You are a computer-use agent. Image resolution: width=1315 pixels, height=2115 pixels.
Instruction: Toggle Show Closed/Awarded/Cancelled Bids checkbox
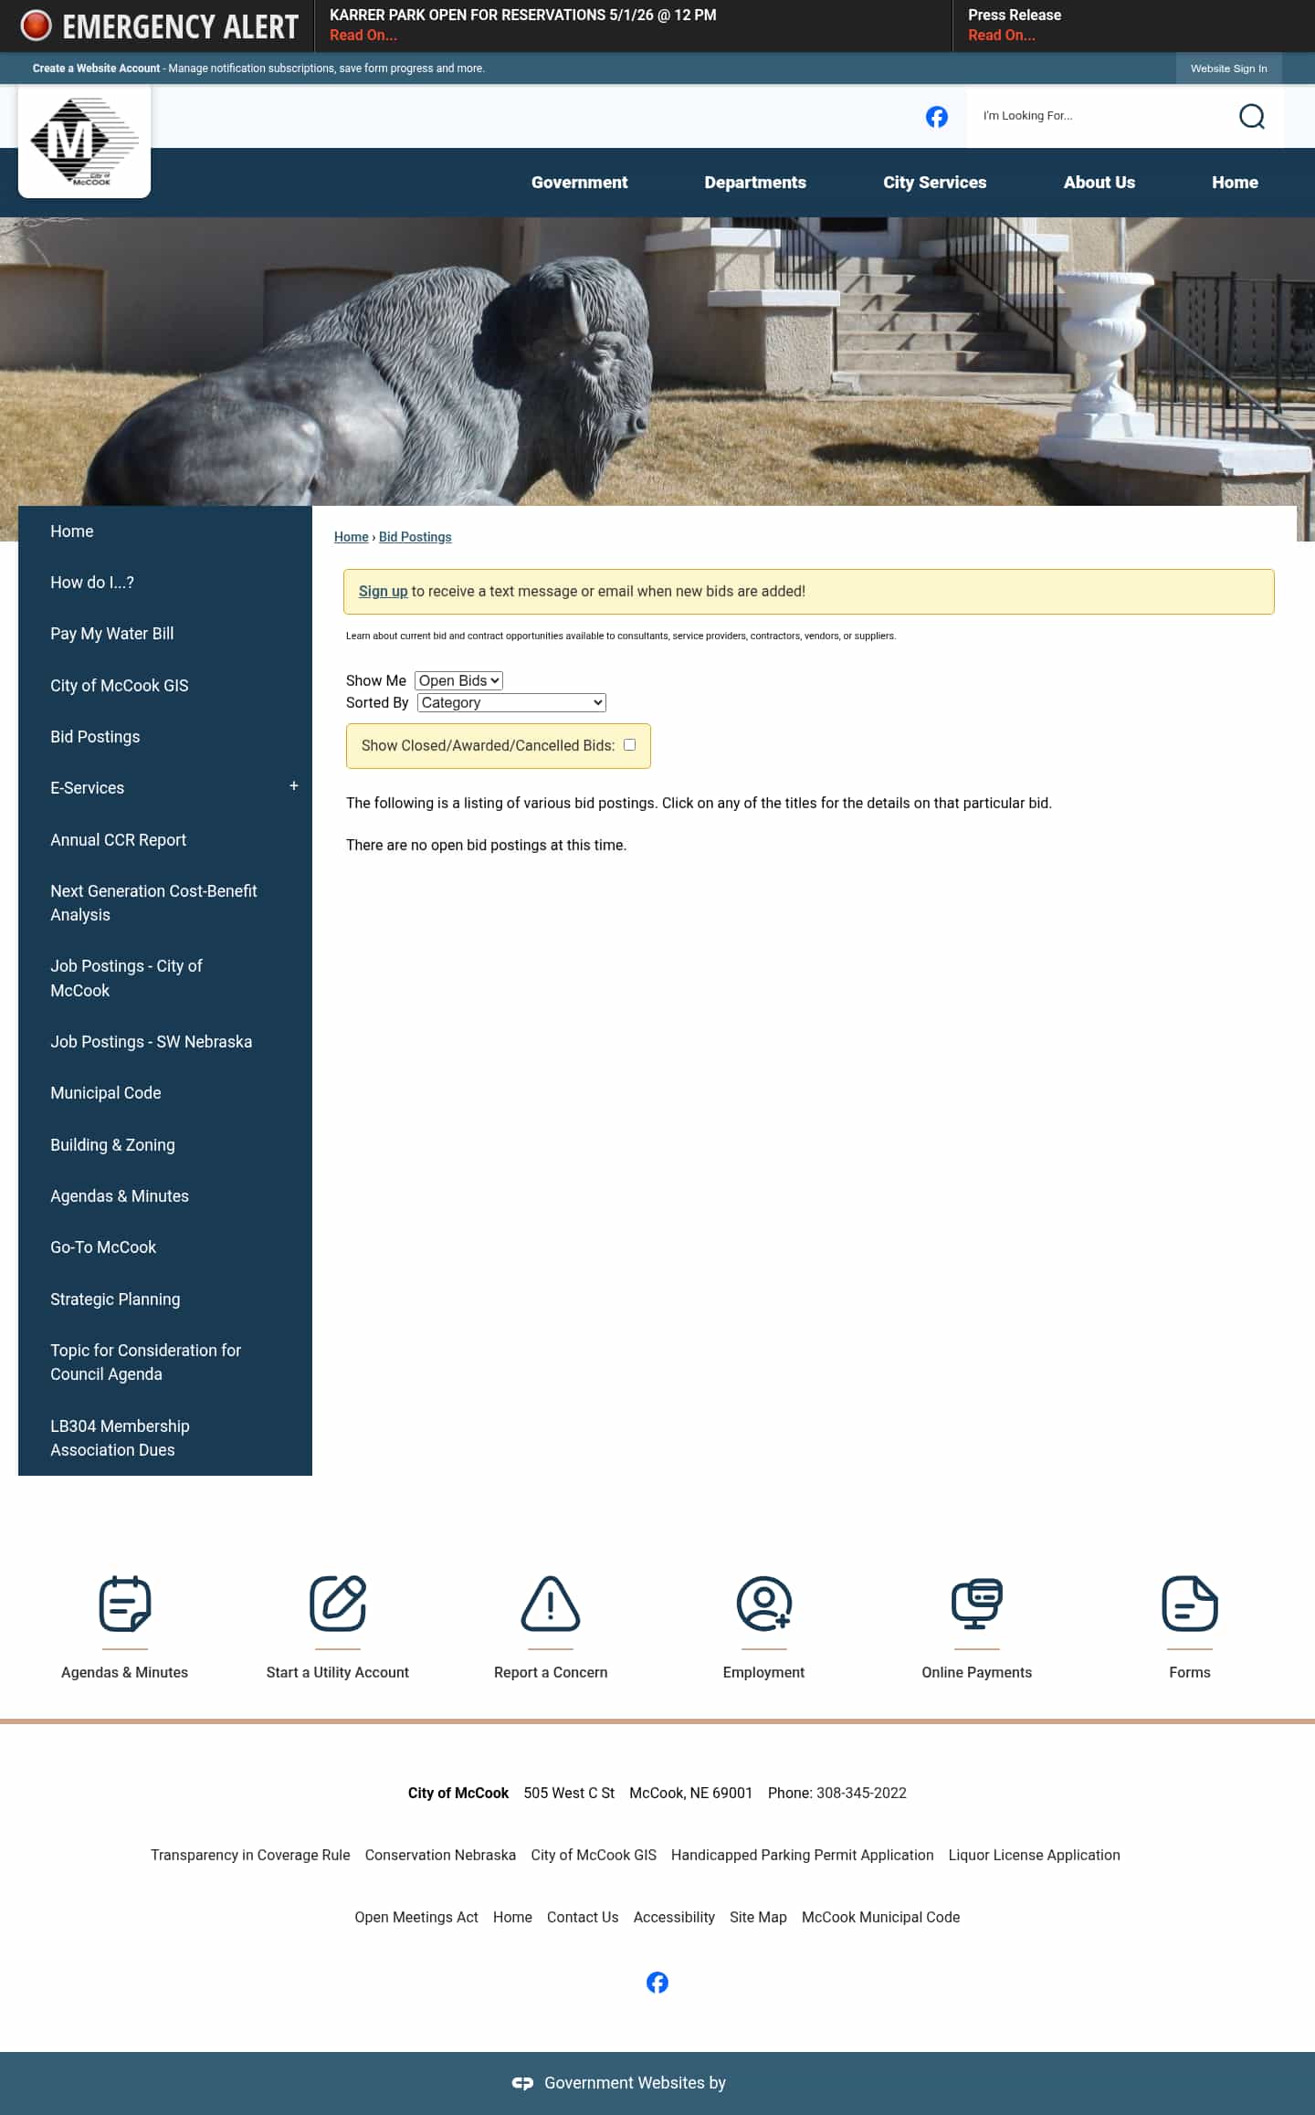click(629, 745)
